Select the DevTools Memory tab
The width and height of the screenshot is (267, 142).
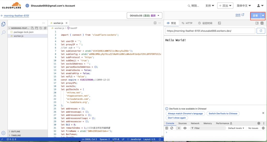click(x=208, y=123)
